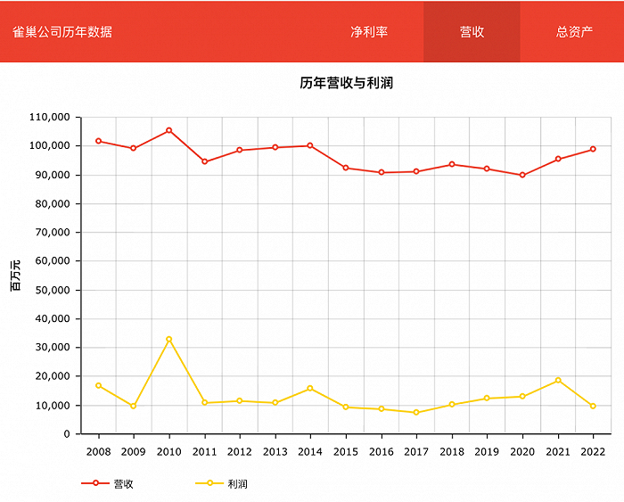Image resolution: width=624 pixels, height=502 pixels.
Task: Select the 2020 revenue data point
Action: click(x=522, y=175)
